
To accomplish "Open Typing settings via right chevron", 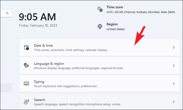I will pos(174,84).
